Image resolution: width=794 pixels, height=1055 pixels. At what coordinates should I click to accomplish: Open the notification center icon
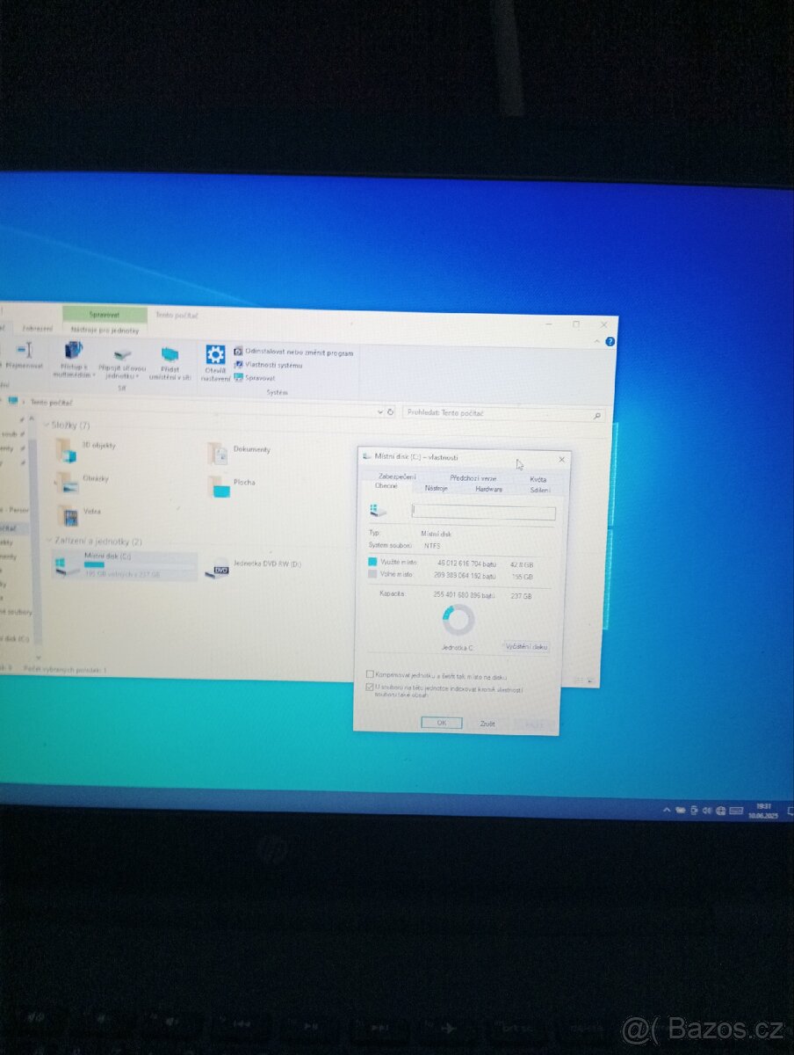coord(789,811)
